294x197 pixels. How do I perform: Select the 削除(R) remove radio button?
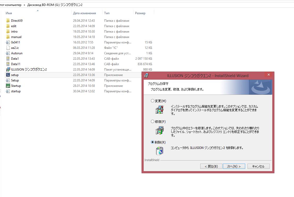[152, 142]
